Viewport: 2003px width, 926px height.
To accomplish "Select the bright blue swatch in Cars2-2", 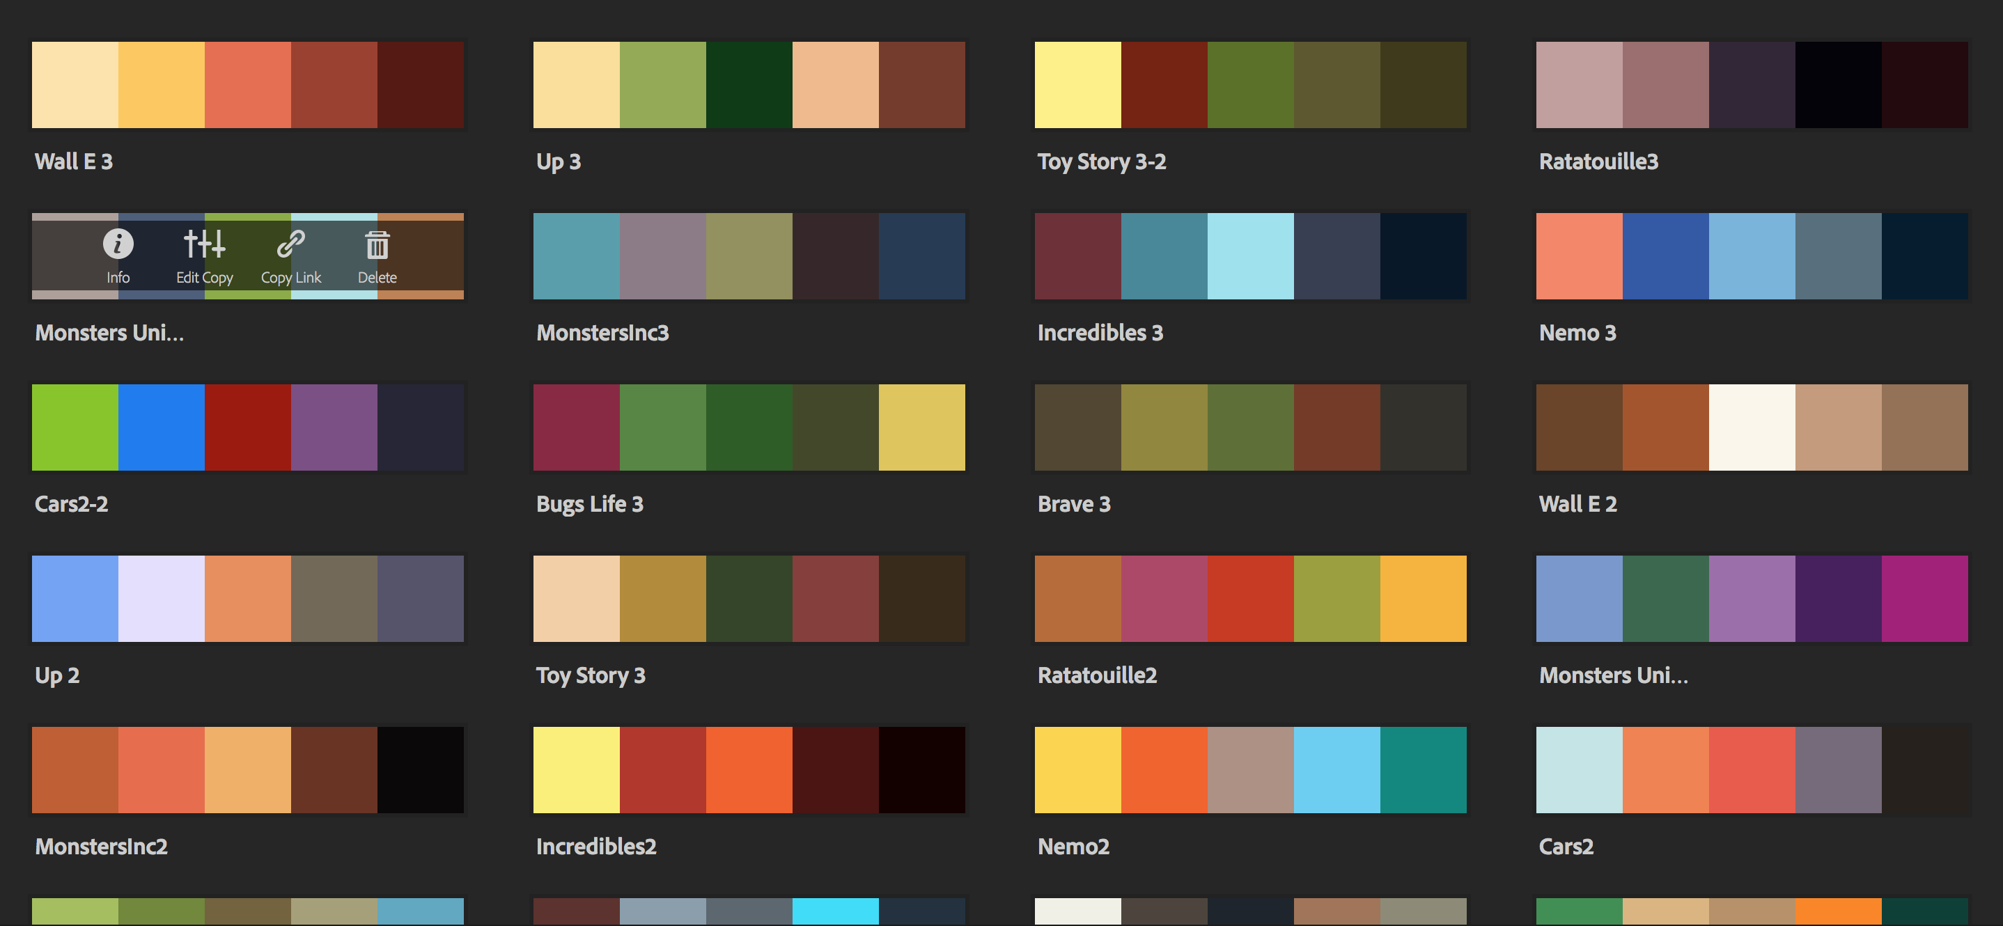I will 162,427.
